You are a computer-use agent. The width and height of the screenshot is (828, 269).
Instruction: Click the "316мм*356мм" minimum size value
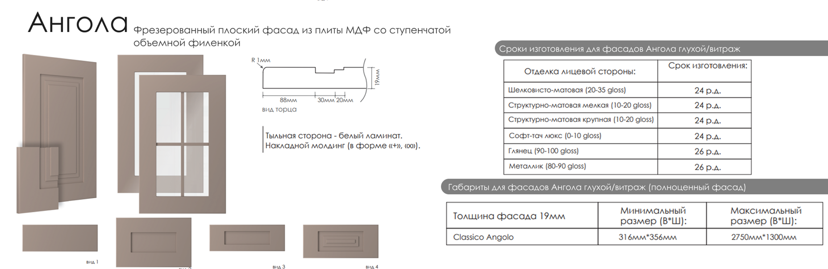click(647, 237)
